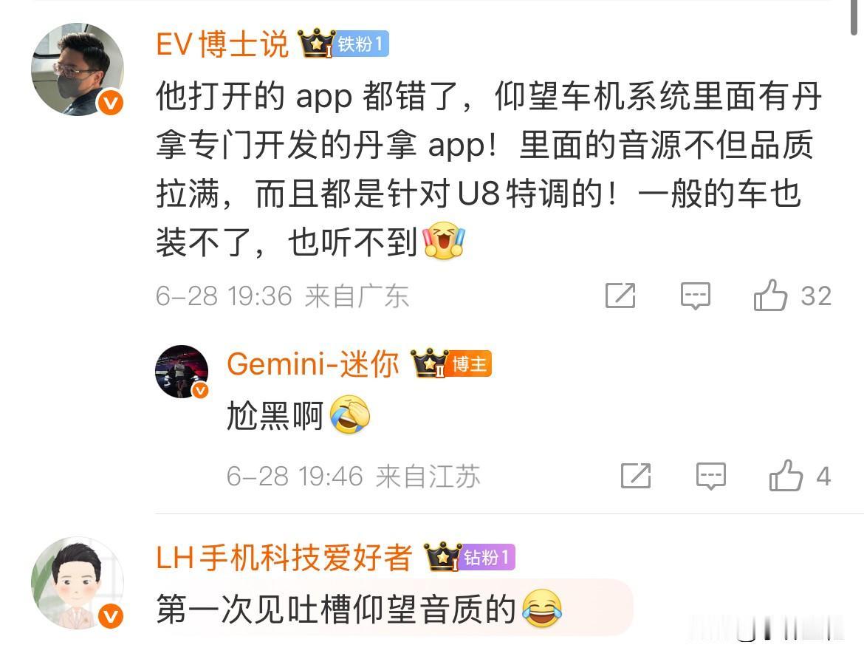The width and height of the screenshot is (864, 659).
Task: Tap crown badge next to EV博士说
Action: (316, 43)
